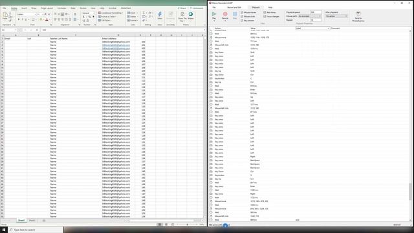
Task: Toggle the Mouse moves checkbox
Action: [242, 12]
